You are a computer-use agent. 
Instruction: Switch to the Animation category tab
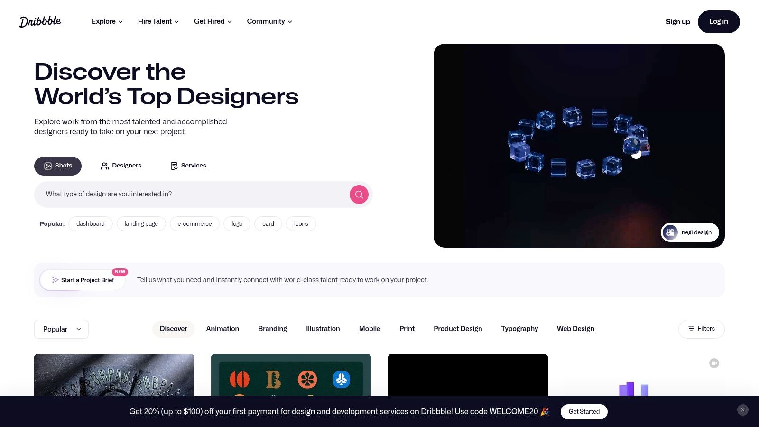pos(222,329)
